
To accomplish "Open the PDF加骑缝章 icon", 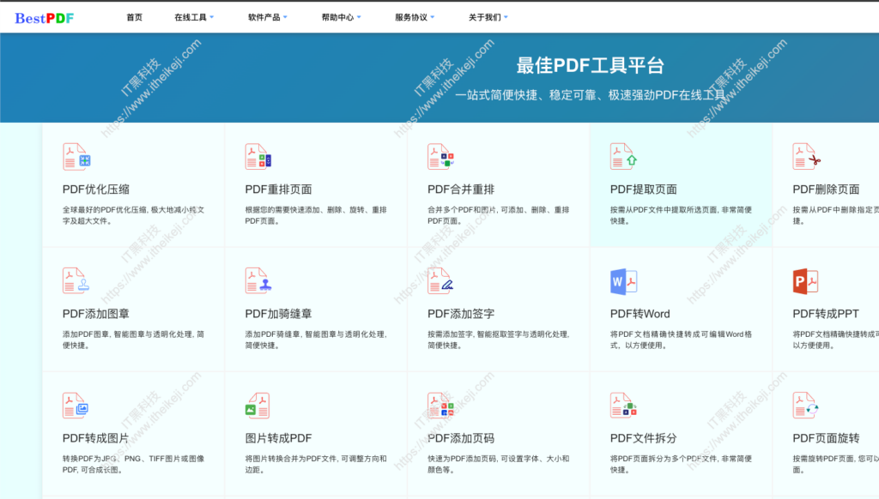I will 256,280.
